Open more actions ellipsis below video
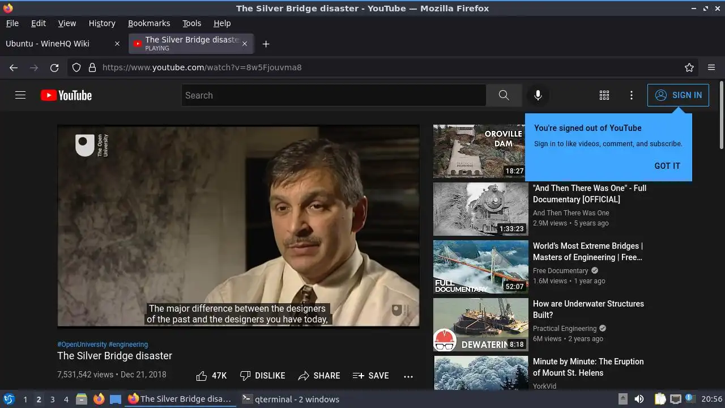 click(408, 376)
